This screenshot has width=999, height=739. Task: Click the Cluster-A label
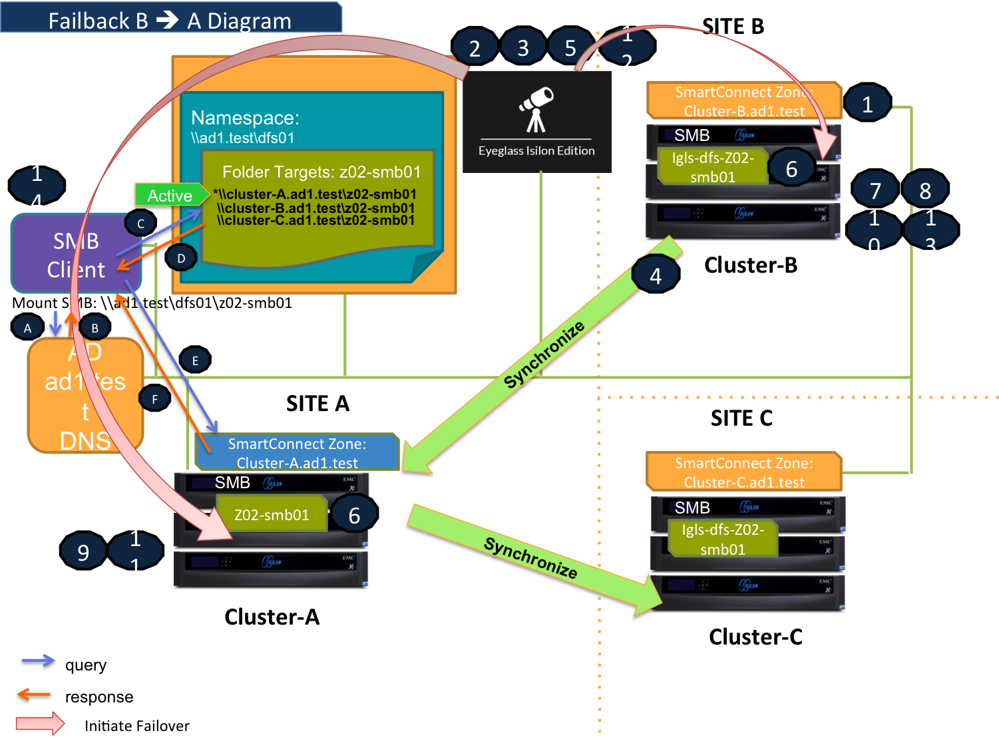tap(272, 617)
